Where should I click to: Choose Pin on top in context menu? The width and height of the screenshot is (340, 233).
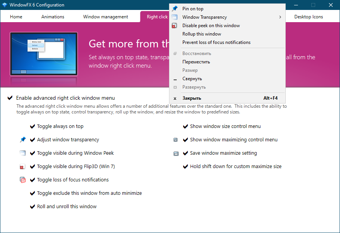click(x=227, y=9)
